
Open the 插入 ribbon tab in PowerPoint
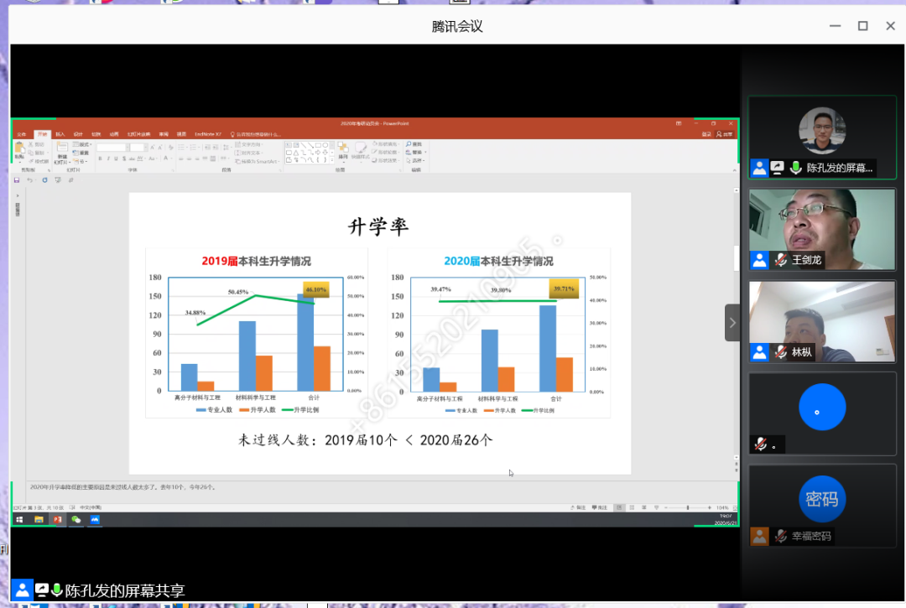(60, 134)
